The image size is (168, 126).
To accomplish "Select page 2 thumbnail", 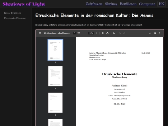I will point(55,76).
